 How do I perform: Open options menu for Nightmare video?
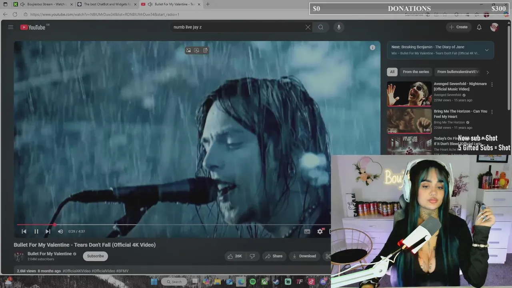(492, 84)
